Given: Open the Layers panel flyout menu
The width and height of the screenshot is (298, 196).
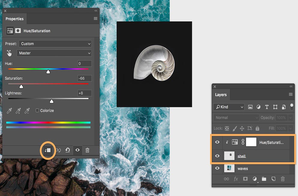Looking at the screenshot, I should click(x=290, y=94).
